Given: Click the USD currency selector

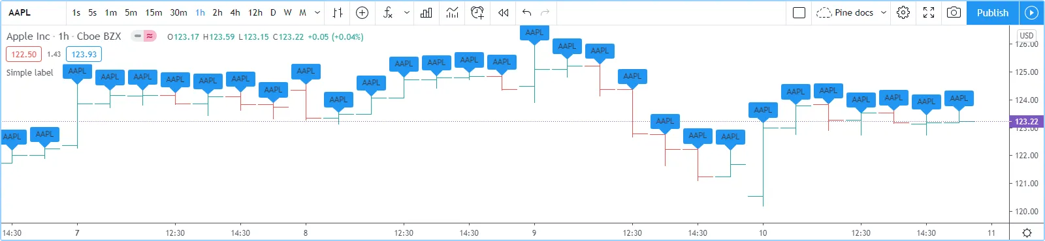Looking at the screenshot, I should 1027,36.
